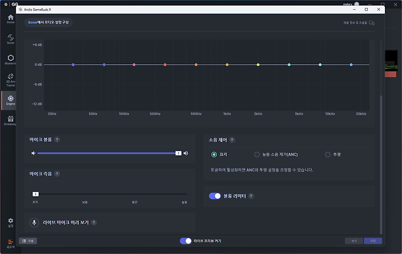
Task: Select 능동 소음 제거(ANC) noise control
Action: click(x=257, y=154)
